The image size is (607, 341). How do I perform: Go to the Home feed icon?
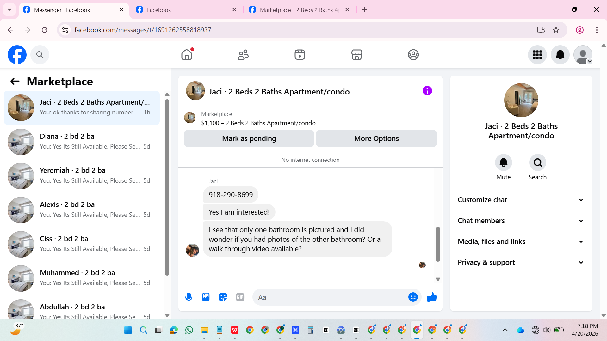point(187,55)
